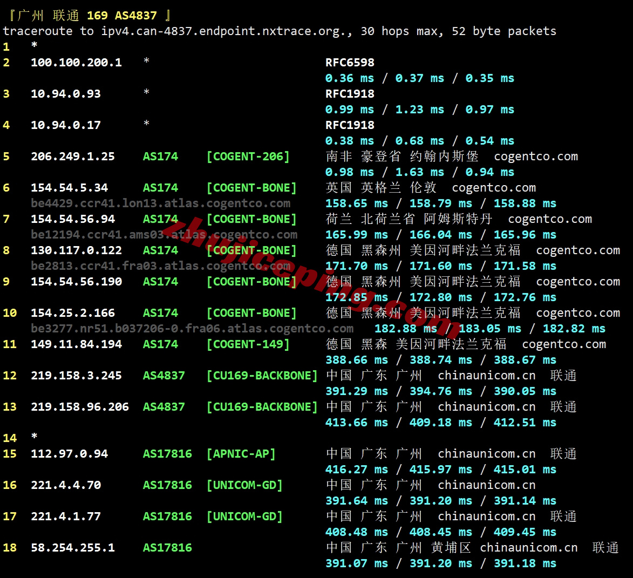Click IP address 219.158.96.206
633x578 pixels.
tap(80, 407)
